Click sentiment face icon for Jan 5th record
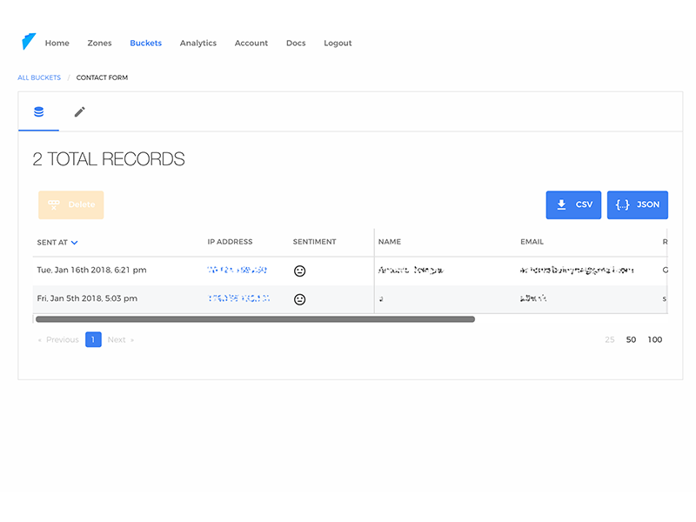 point(299,299)
